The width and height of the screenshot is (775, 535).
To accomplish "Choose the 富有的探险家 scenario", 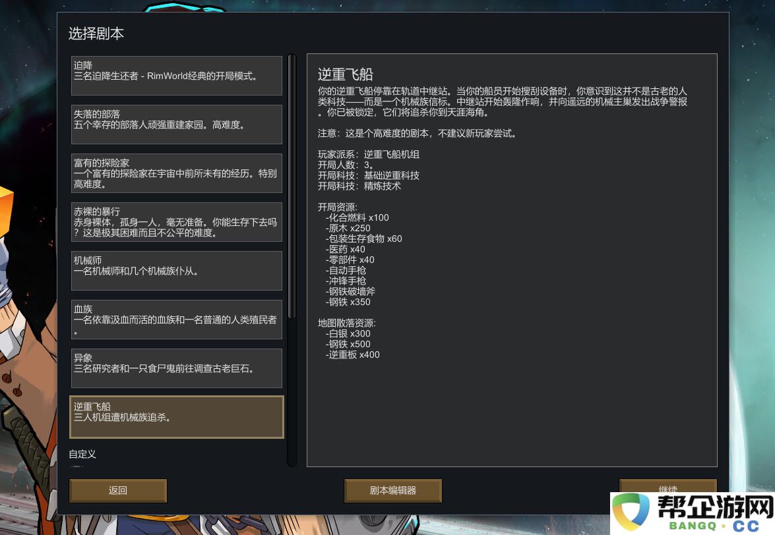I will [177, 173].
